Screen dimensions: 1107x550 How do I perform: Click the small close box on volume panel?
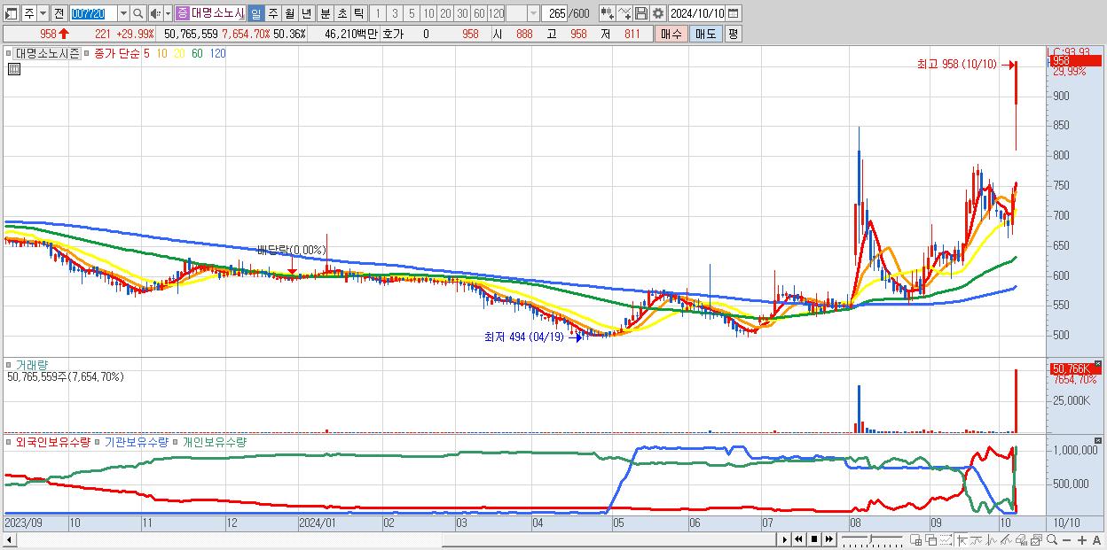[1097, 364]
